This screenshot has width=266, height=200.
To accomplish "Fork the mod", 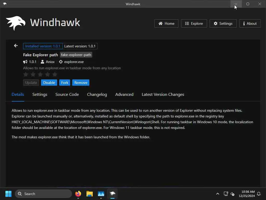I will coord(65,83).
